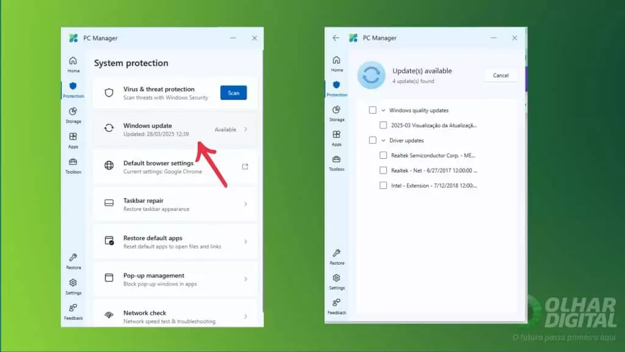Minimize the left PC Manager window

233,38
